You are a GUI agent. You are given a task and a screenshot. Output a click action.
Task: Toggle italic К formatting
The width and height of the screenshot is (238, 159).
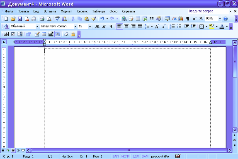pyautogui.click(x=104, y=26)
